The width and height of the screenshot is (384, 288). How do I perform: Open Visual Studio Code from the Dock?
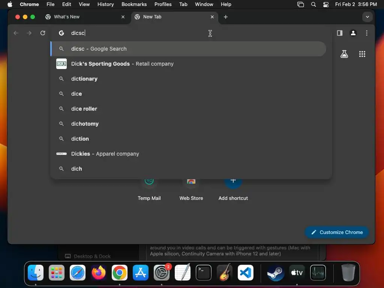click(246, 273)
